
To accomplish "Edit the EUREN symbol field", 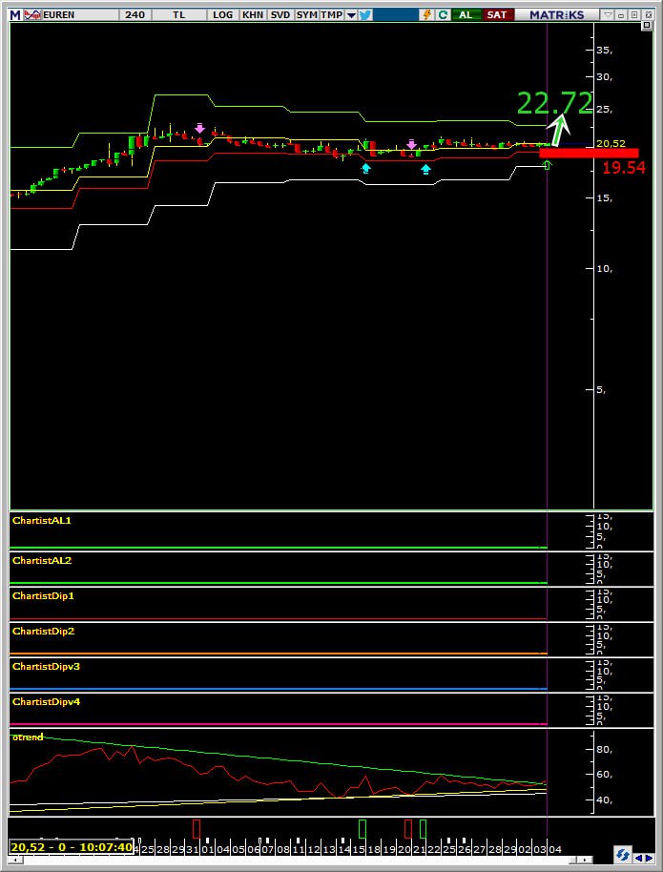I will [x=80, y=15].
